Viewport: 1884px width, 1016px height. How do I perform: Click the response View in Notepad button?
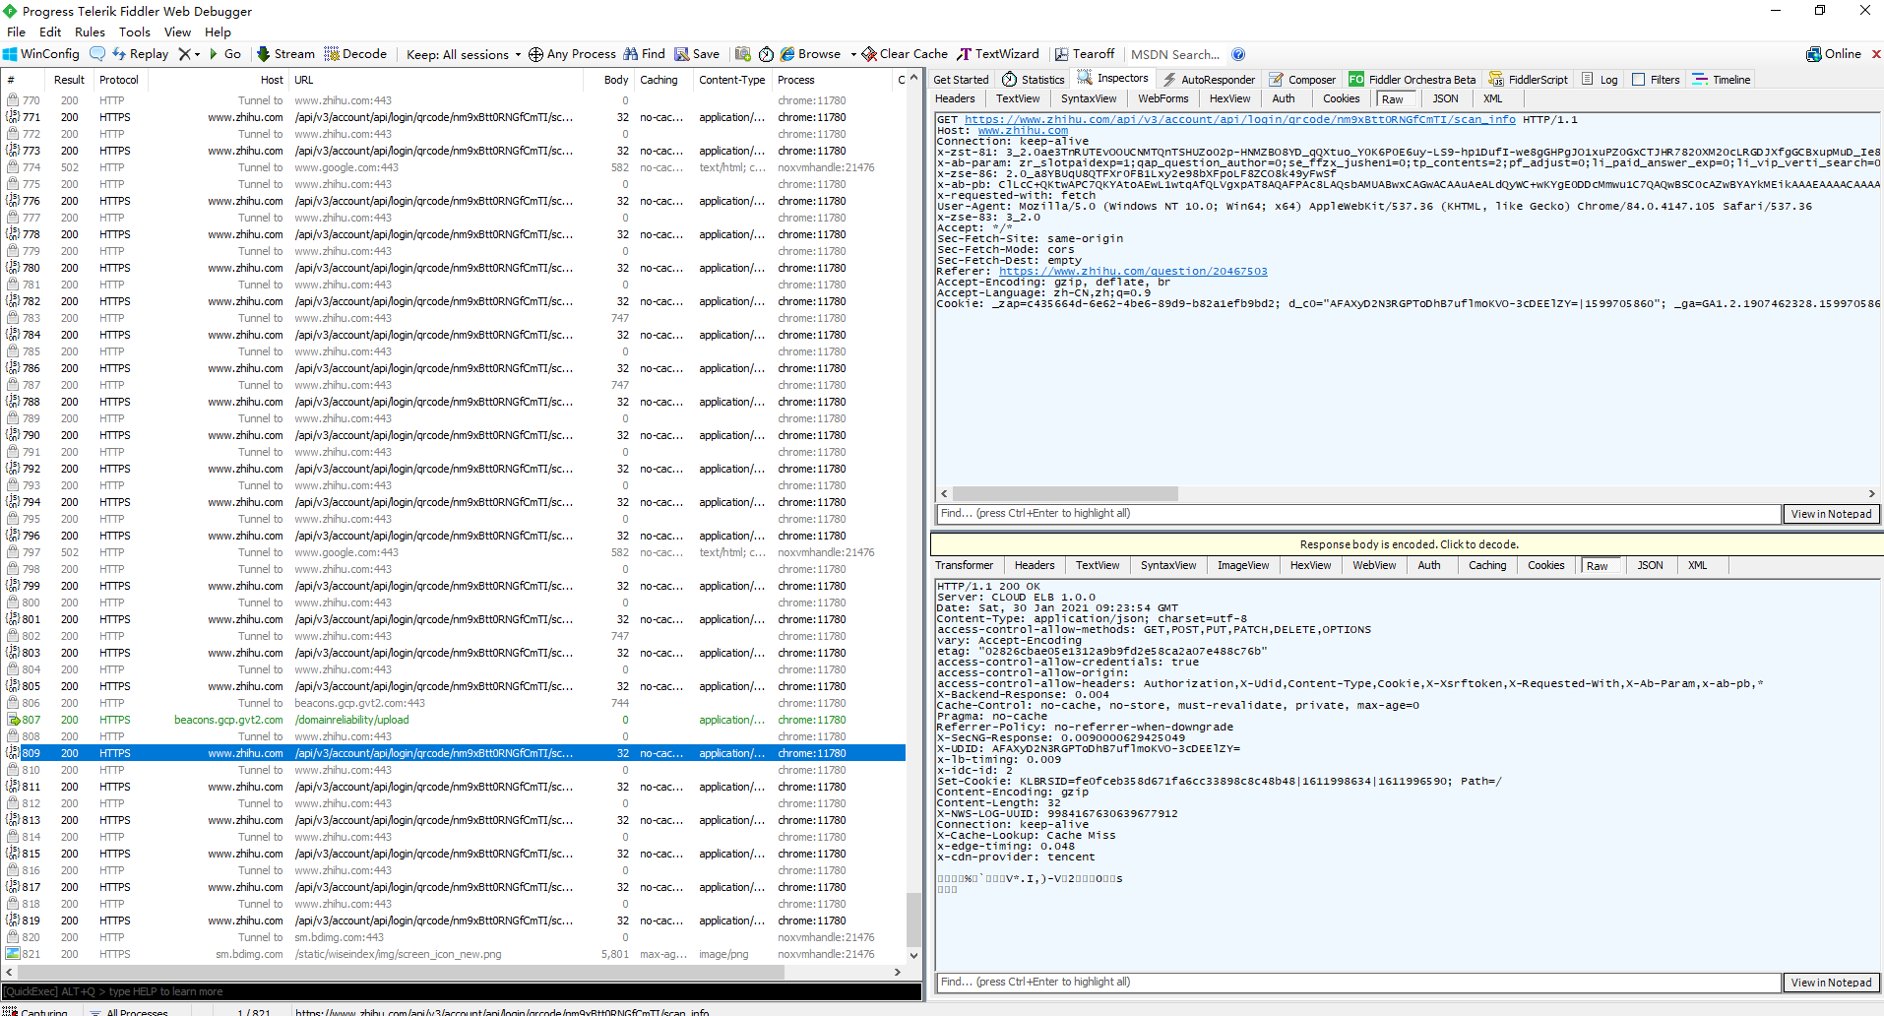1831,983
